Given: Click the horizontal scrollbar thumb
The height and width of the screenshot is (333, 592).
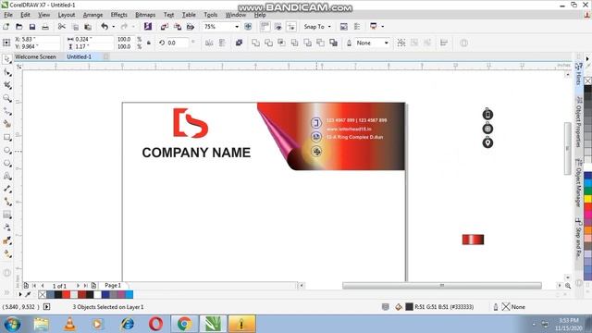Looking at the screenshot, I should [x=442, y=286].
